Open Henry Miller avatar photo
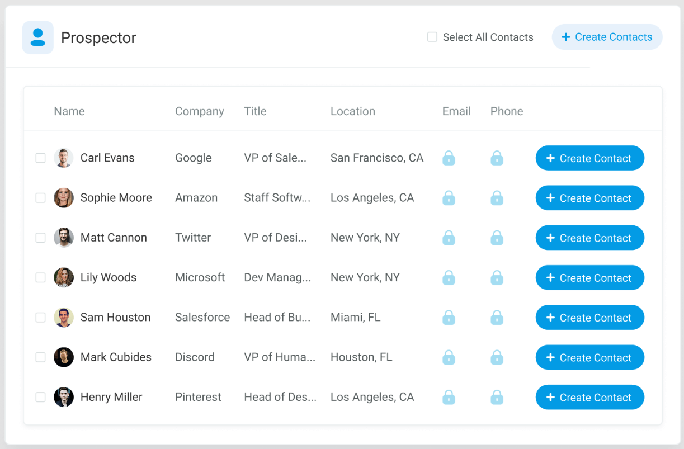This screenshot has height=449, width=684. (64, 397)
